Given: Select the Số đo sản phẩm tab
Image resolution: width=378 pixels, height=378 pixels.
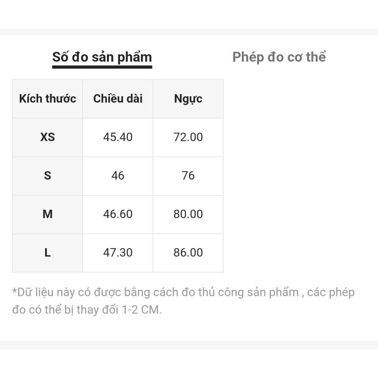Looking at the screenshot, I should pos(102,57).
